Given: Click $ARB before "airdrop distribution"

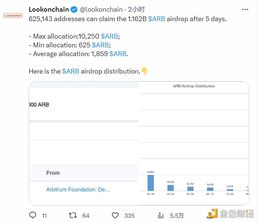Looking at the screenshot, I should [x=70, y=71].
